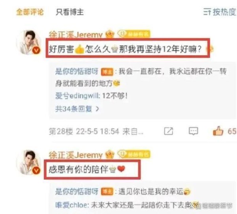
Task: Tap crown badge next to first Jeremy name
Action: point(110,34)
